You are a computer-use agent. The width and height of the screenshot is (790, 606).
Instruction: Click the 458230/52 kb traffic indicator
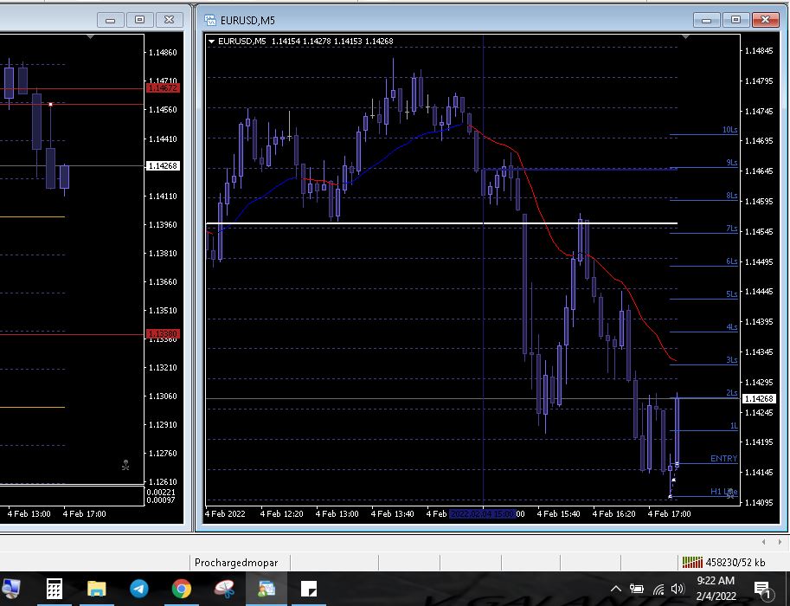pos(735,562)
